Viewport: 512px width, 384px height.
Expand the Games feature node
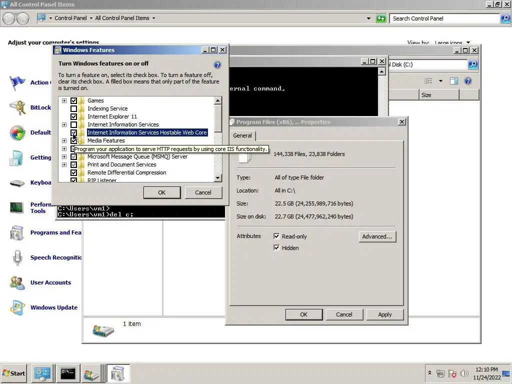(x=64, y=100)
